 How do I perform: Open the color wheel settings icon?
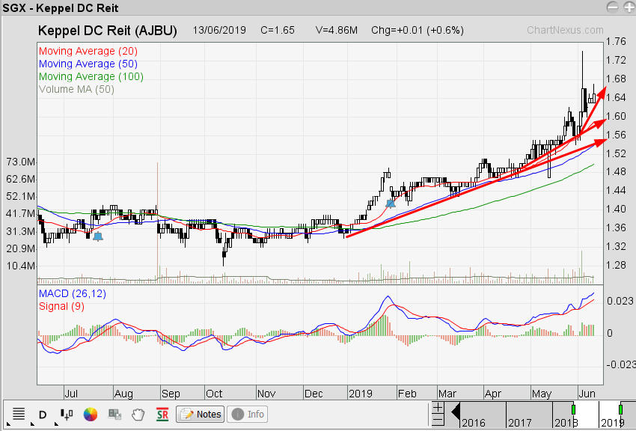click(x=91, y=415)
